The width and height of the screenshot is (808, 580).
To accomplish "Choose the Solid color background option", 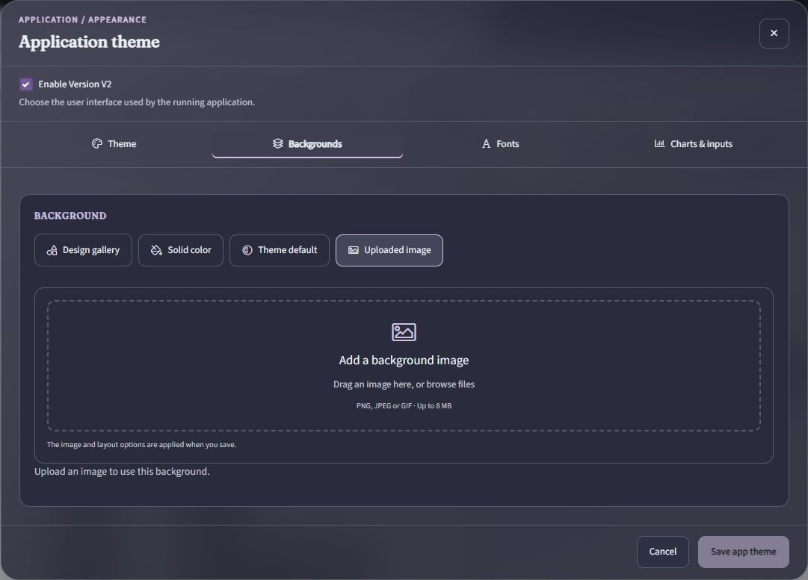I will (181, 250).
